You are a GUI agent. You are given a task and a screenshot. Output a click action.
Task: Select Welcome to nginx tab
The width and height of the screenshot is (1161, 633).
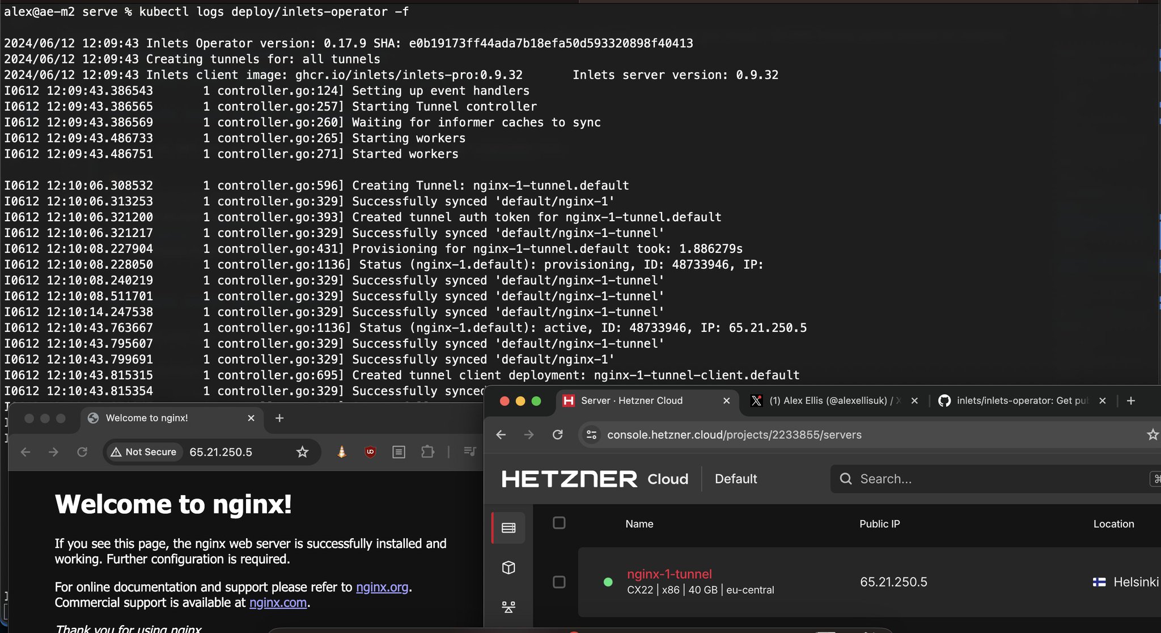click(172, 418)
